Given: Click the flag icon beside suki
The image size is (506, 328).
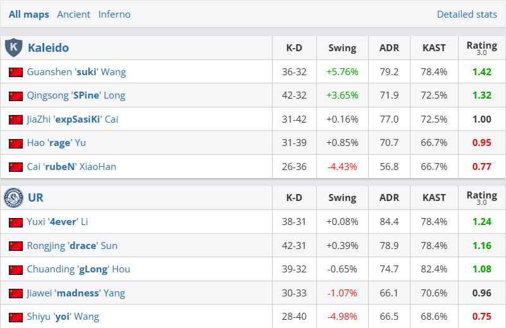Looking at the screenshot, I should (x=16, y=72).
